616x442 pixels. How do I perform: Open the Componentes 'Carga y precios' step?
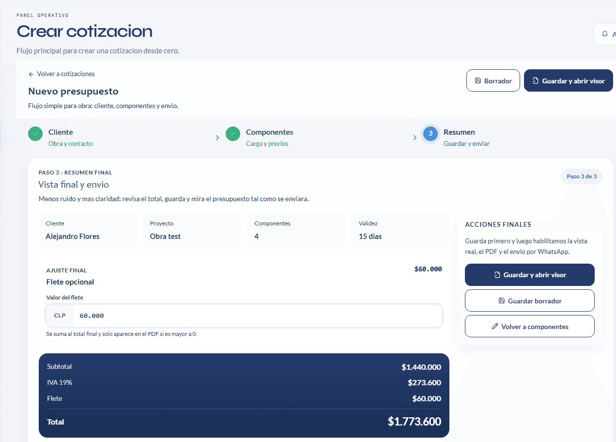point(269,138)
